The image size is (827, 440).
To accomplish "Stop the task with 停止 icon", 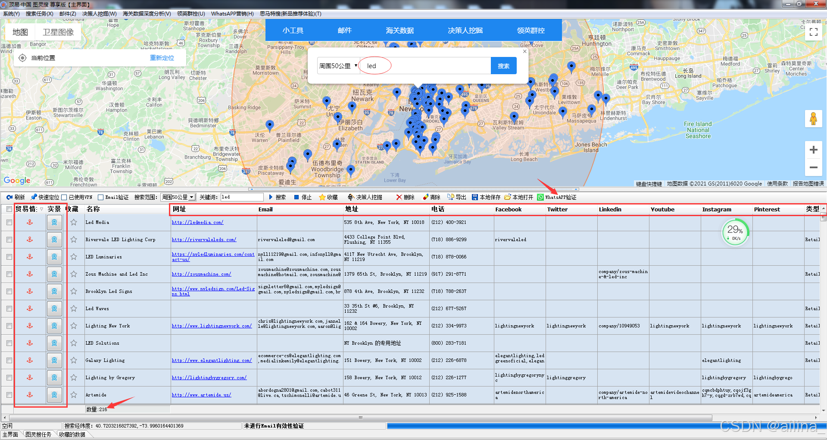I will tap(296, 197).
